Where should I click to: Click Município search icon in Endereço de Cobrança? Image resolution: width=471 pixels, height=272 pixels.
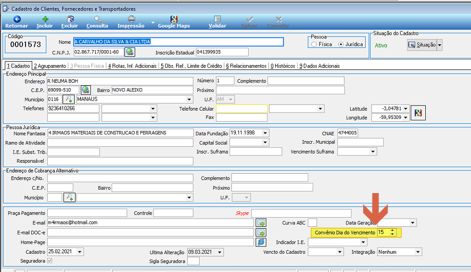pyautogui.click(x=69, y=197)
